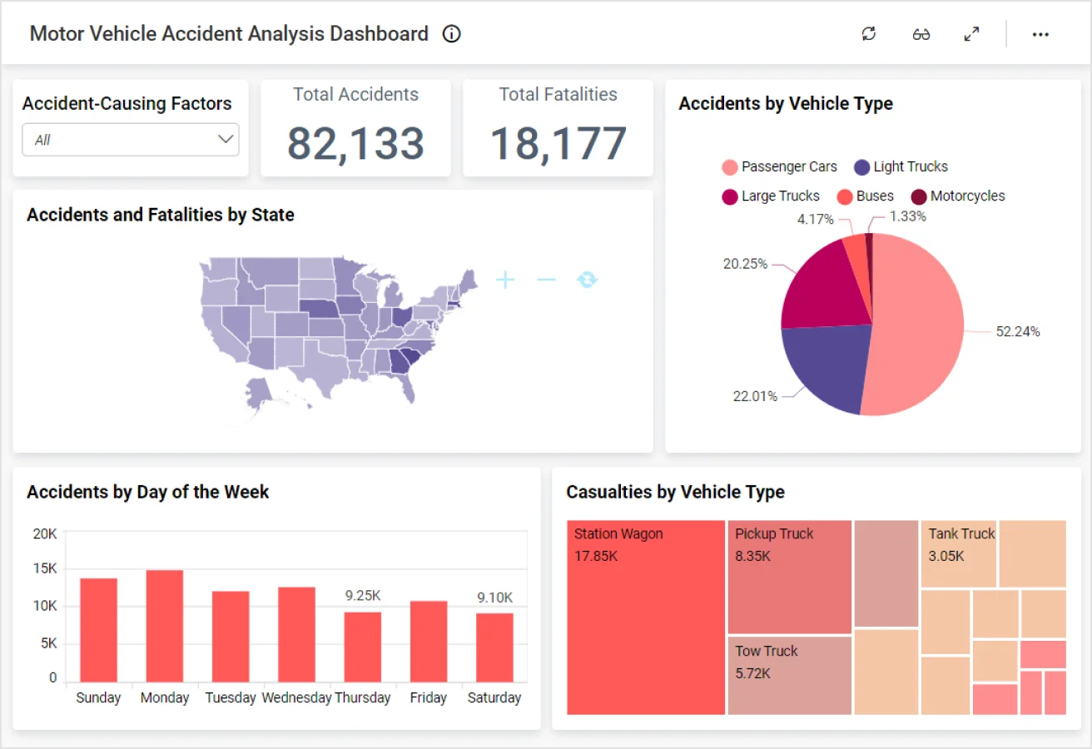Click the Wednesday x-axis label
Image resolution: width=1092 pixels, height=749 pixels.
point(296,697)
